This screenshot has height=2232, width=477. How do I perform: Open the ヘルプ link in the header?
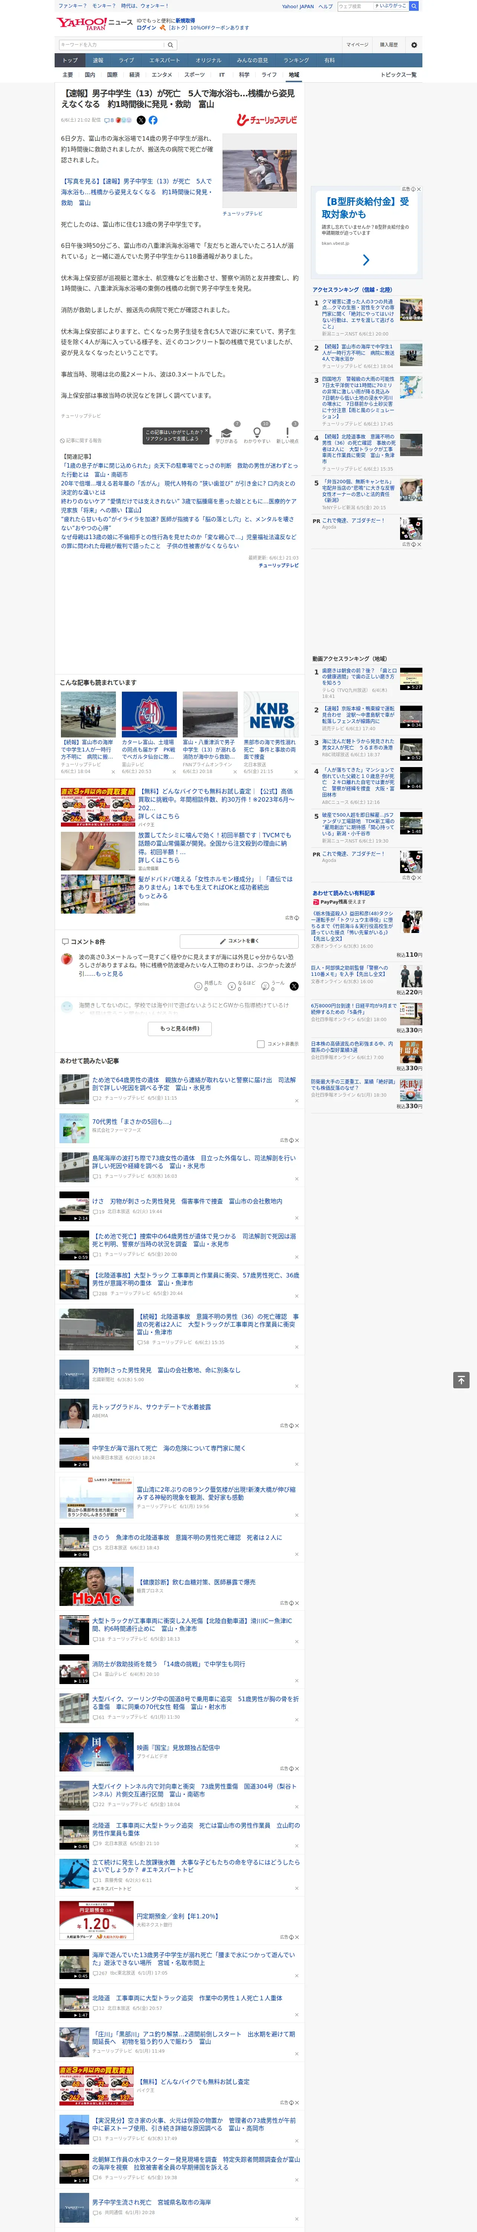(x=325, y=6)
